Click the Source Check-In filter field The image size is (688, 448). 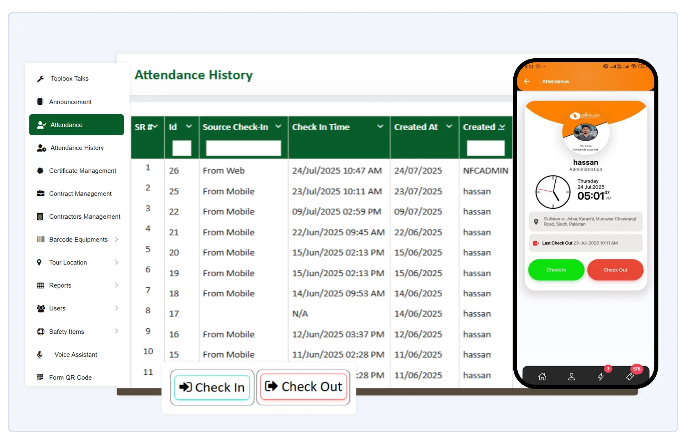(x=243, y=148)
